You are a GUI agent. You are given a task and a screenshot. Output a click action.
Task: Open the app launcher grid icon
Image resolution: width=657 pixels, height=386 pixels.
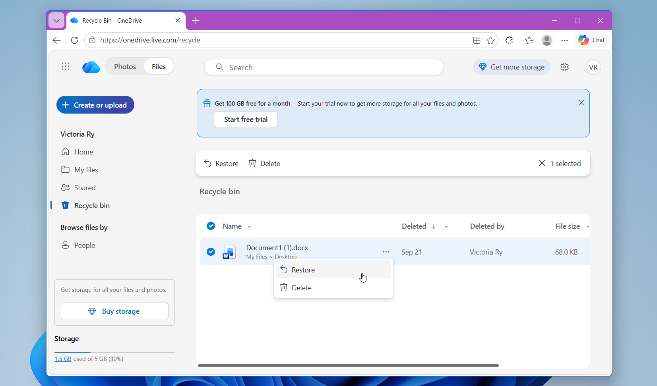pos(66,67)
